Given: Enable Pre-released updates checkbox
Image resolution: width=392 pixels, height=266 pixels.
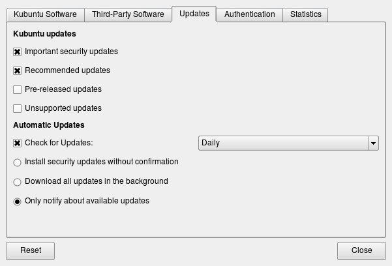Looking at the screenshot, I should point(18,89).
